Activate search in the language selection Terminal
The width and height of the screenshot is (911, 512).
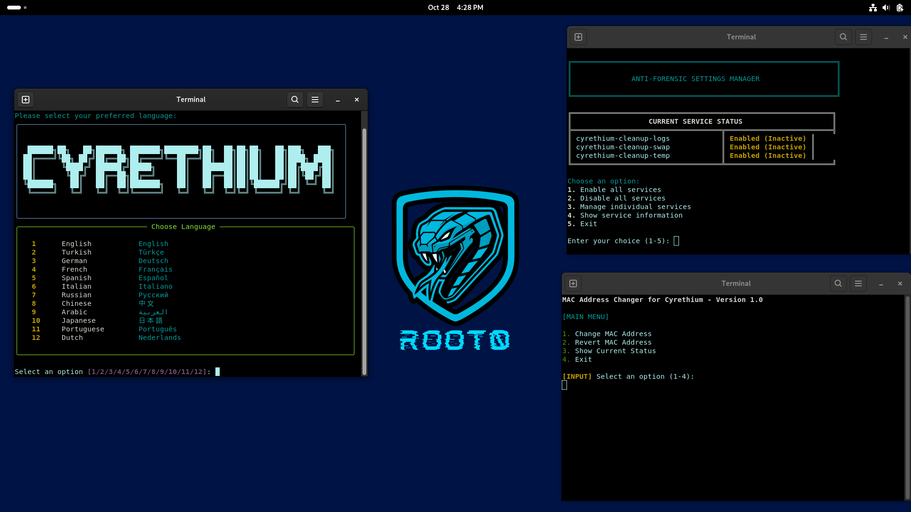(295, 100)
